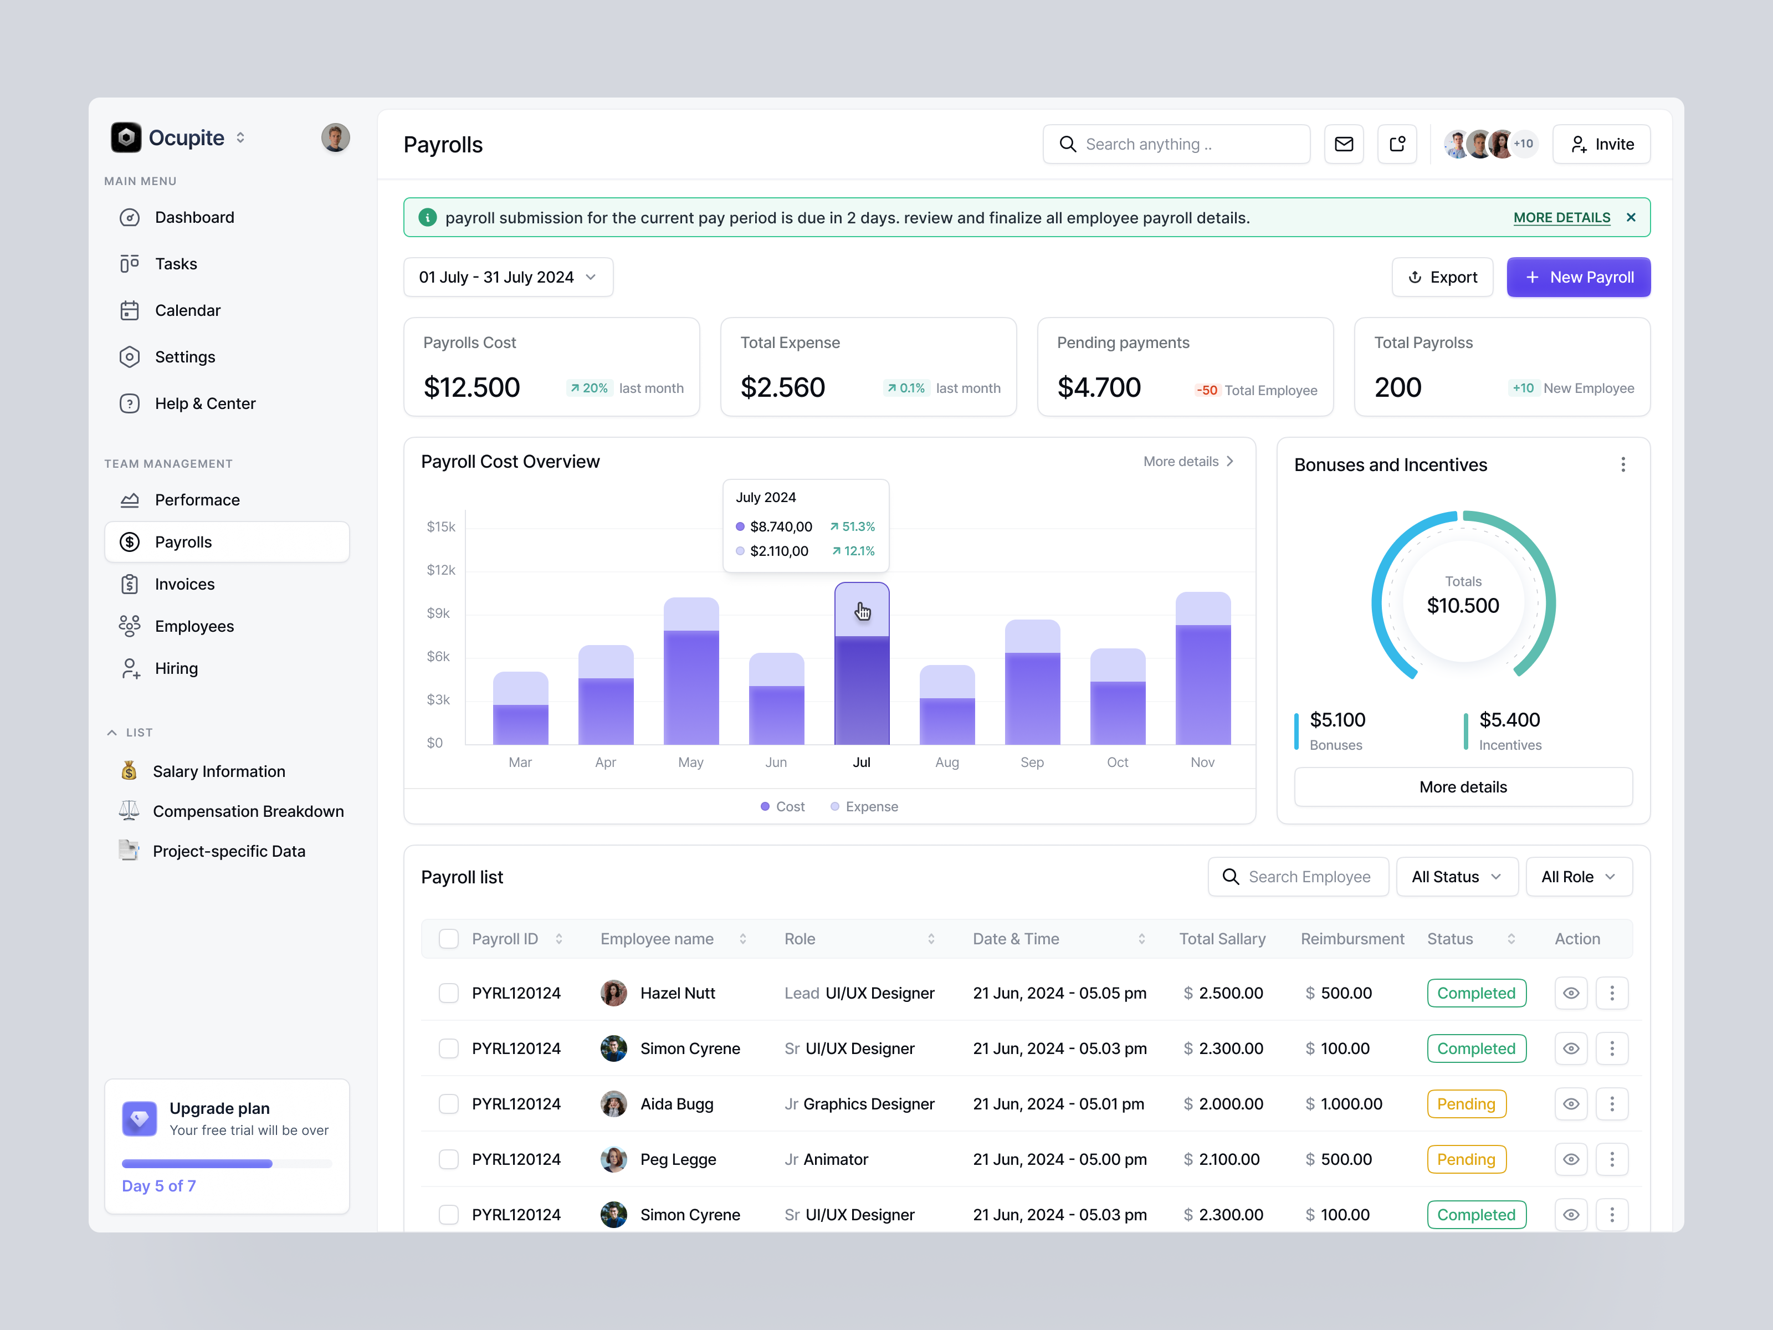Select the Tasks sidebar item

[176, 263]
